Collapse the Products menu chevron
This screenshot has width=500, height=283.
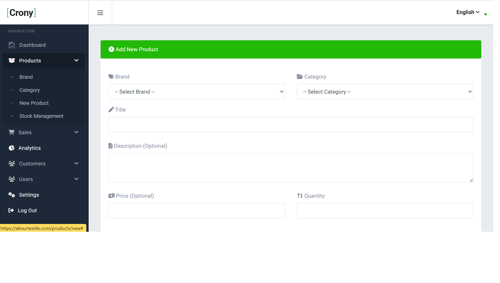click(76, 60)
